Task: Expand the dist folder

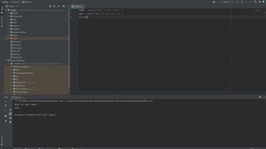Action: pyautogui.click(x=8, y=19)
